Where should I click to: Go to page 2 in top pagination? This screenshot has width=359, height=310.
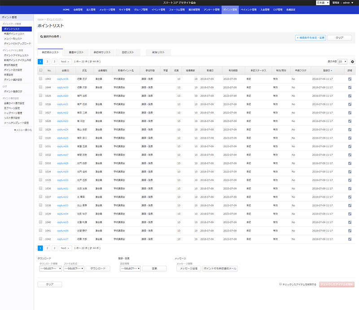point(47,61)
